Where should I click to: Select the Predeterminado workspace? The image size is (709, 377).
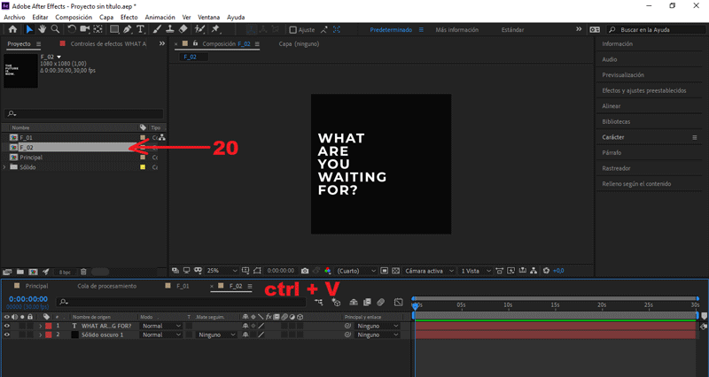coord(391,30)
